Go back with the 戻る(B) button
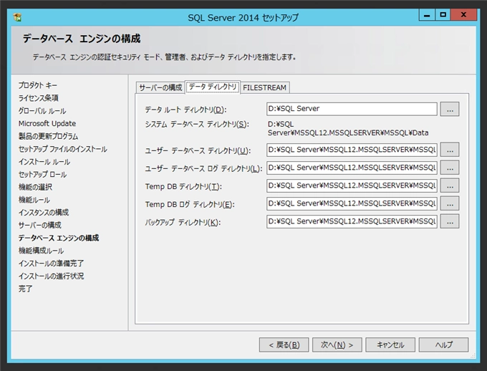The image size is (487, 371). [x=284, y=345]
